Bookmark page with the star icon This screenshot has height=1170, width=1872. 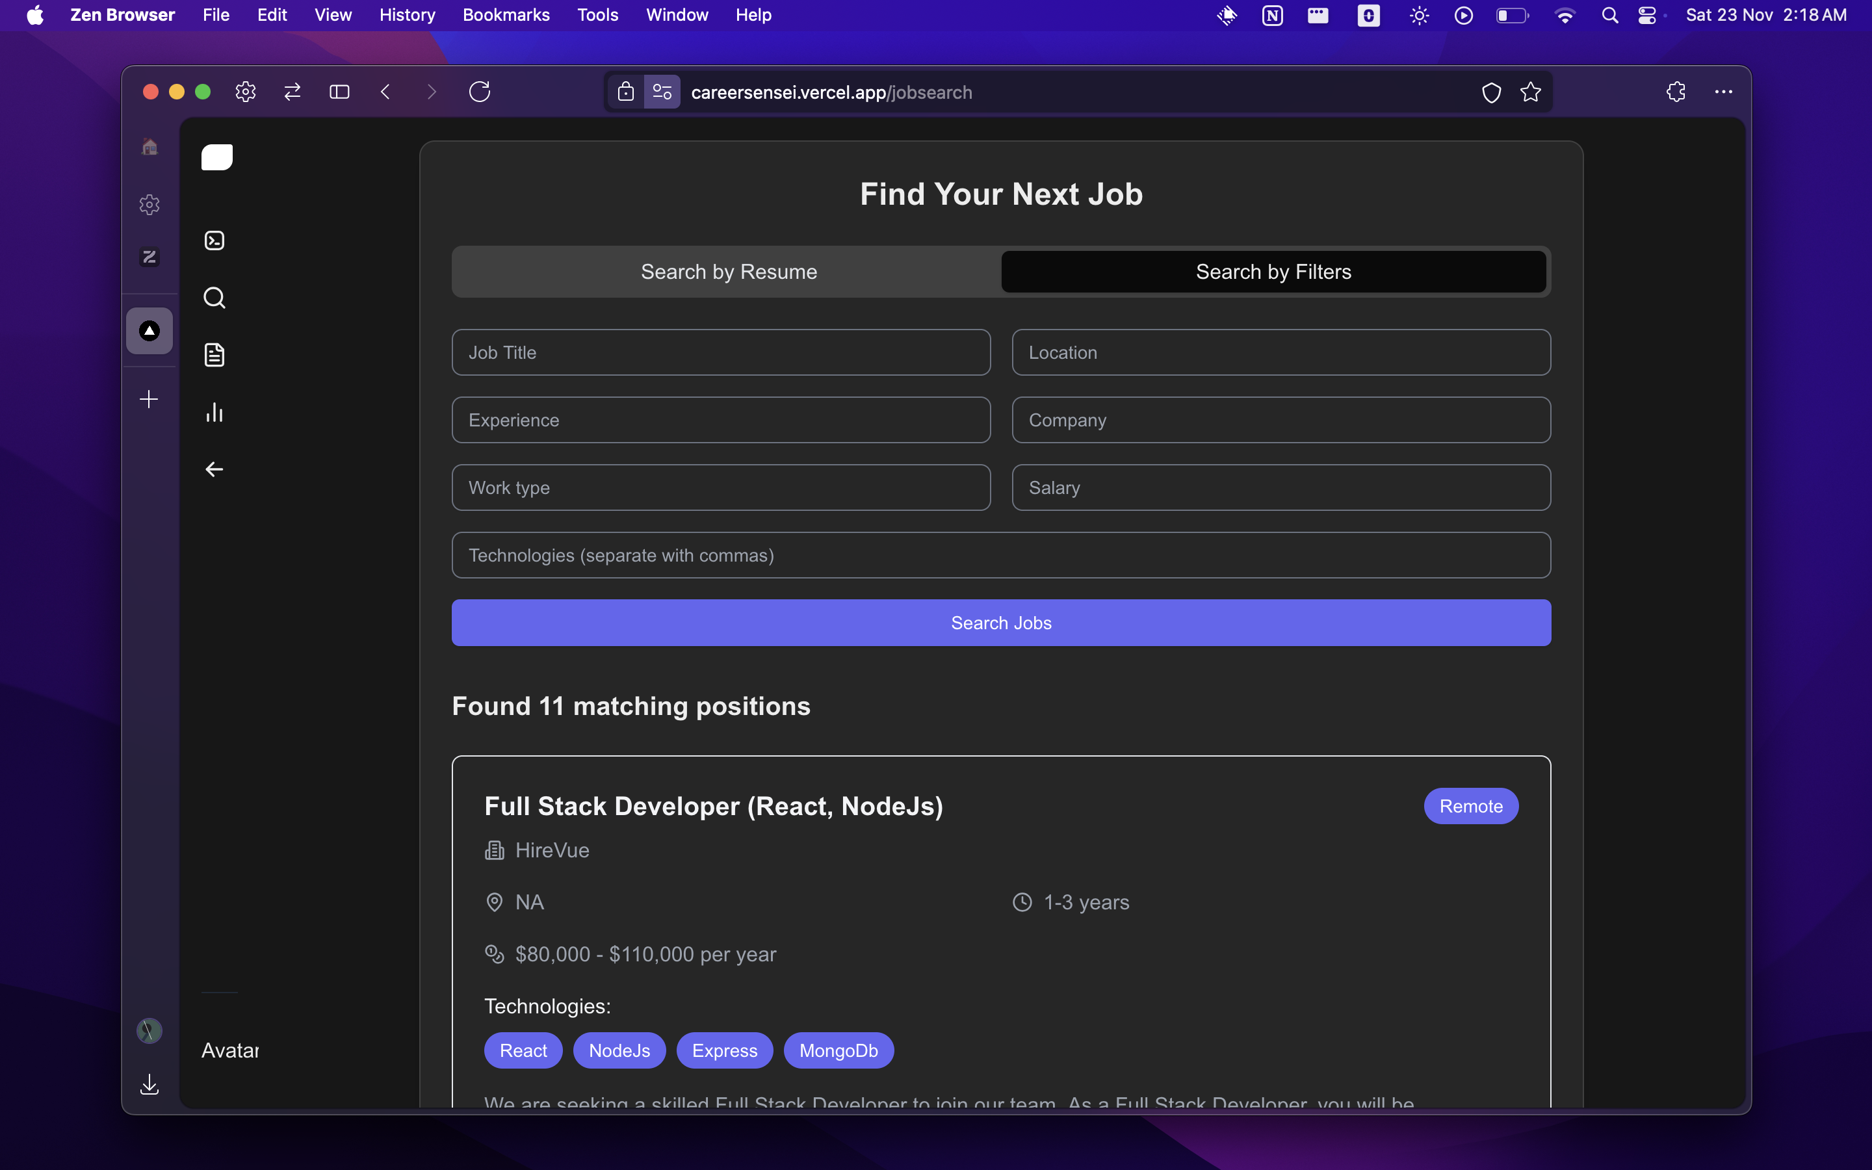click(1530, 92)
